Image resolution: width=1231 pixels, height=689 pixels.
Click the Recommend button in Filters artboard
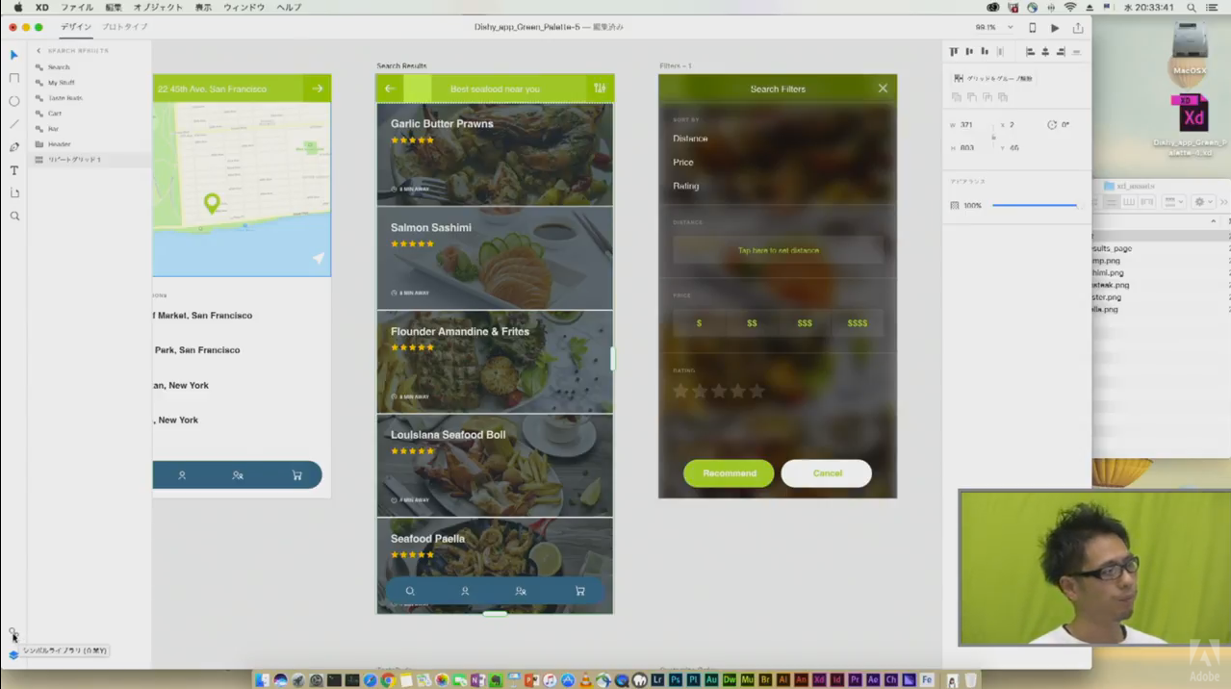tap(729, 473)
